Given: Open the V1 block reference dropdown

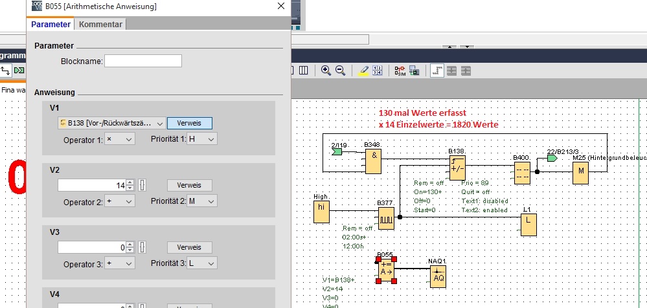Looking at the screenshot, I should (110, 123).
